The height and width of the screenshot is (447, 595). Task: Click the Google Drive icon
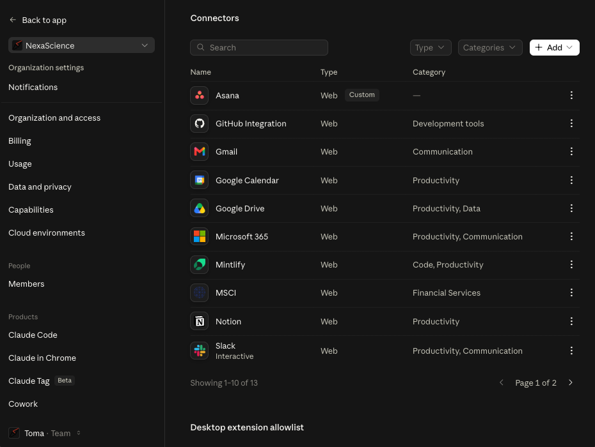click(199, 208)
